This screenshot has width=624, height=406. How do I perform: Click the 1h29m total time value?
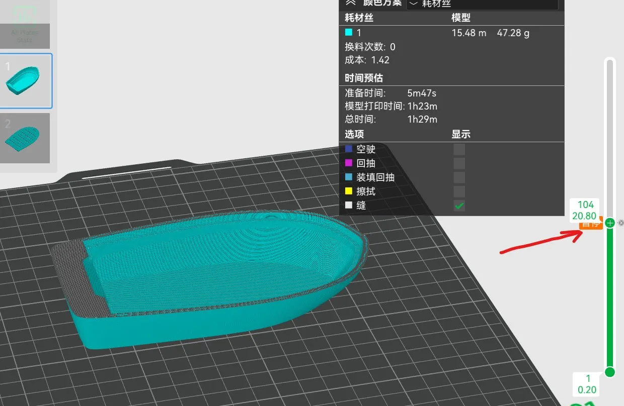point(422,119)
